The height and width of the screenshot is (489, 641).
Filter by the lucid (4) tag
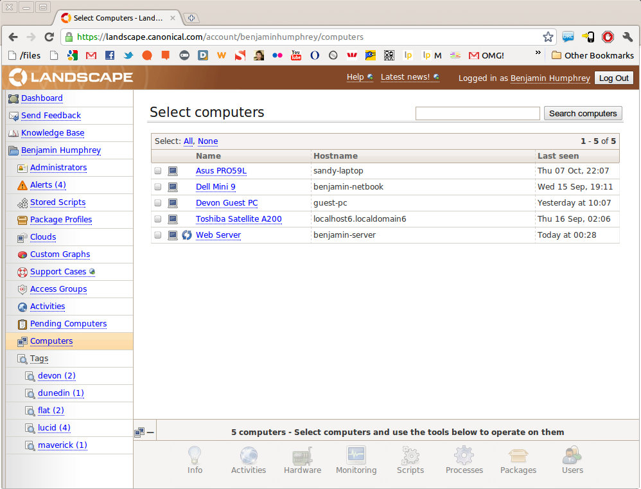[54, 428]
